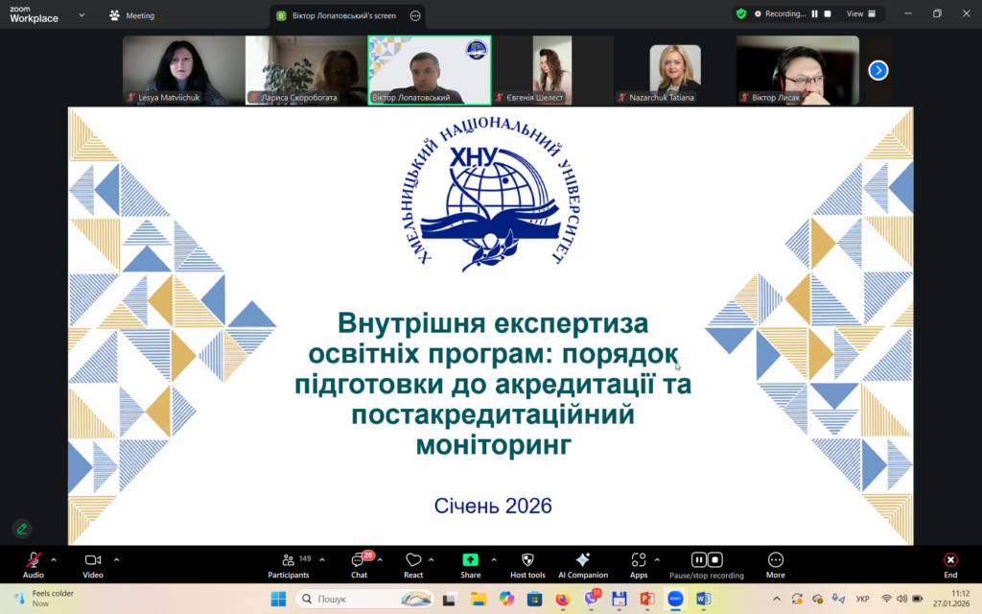Click the green Share screen icon
Viewport: 982px width, 614px height.
470,560
